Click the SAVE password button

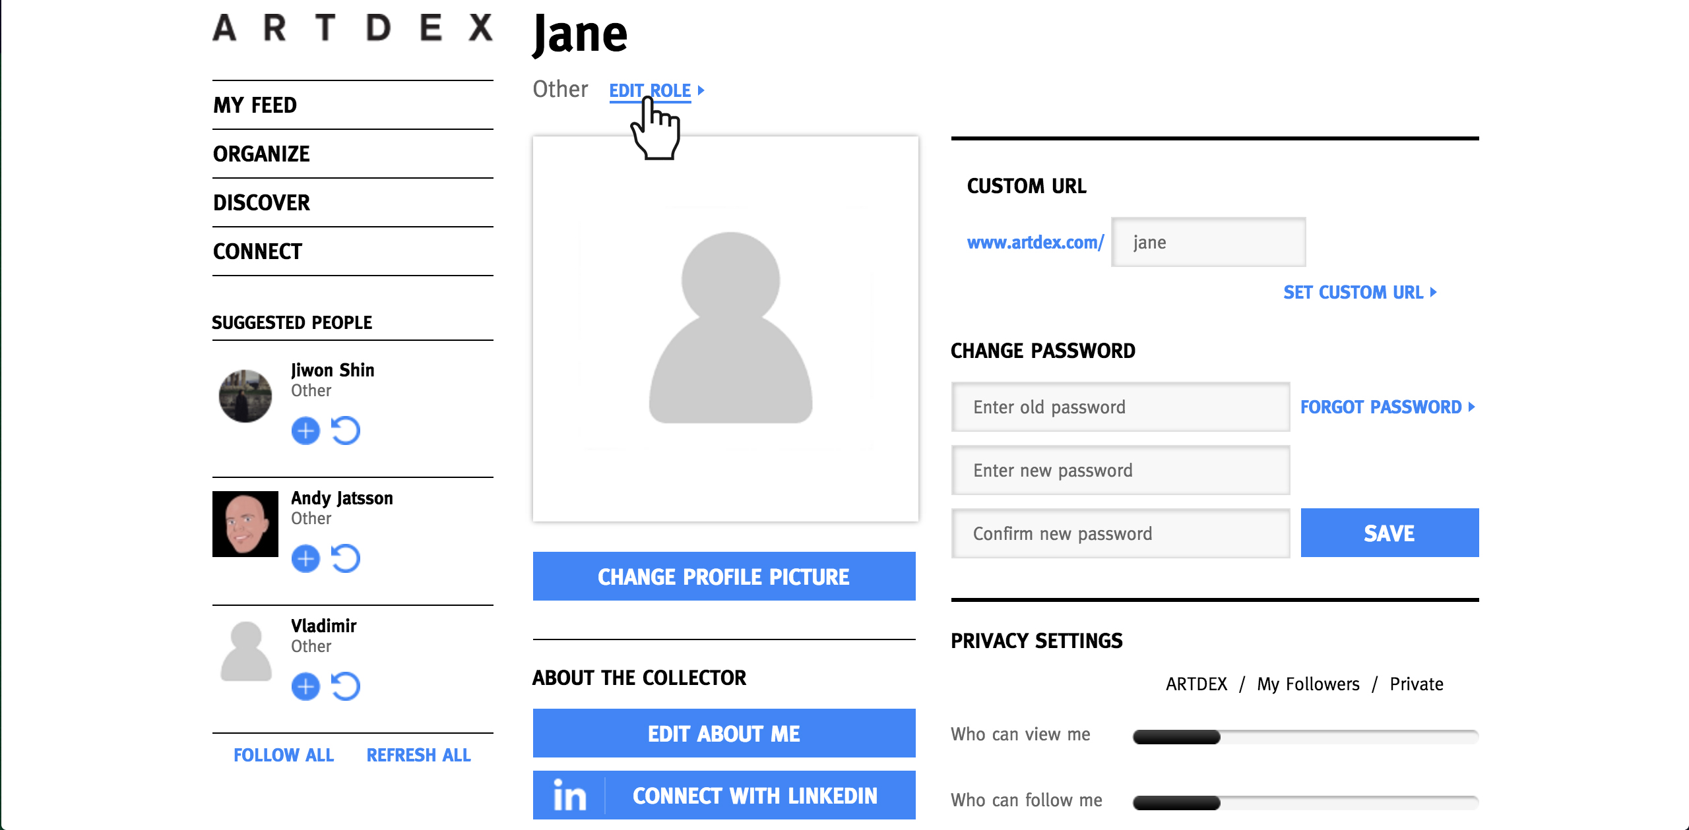tap(1389, 533)
